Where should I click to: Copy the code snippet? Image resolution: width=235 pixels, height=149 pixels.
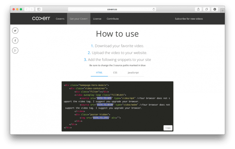(x=168, y=128)
